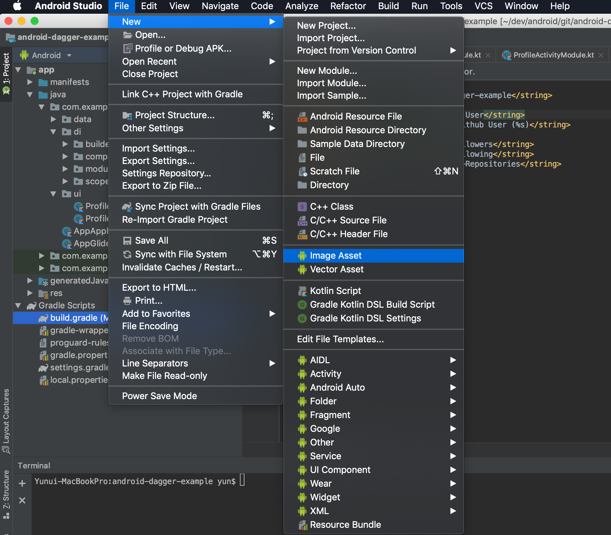The width and height of the screenshot is (611, 535).
Task: Click the Scratch File icon
Action: 303,171
